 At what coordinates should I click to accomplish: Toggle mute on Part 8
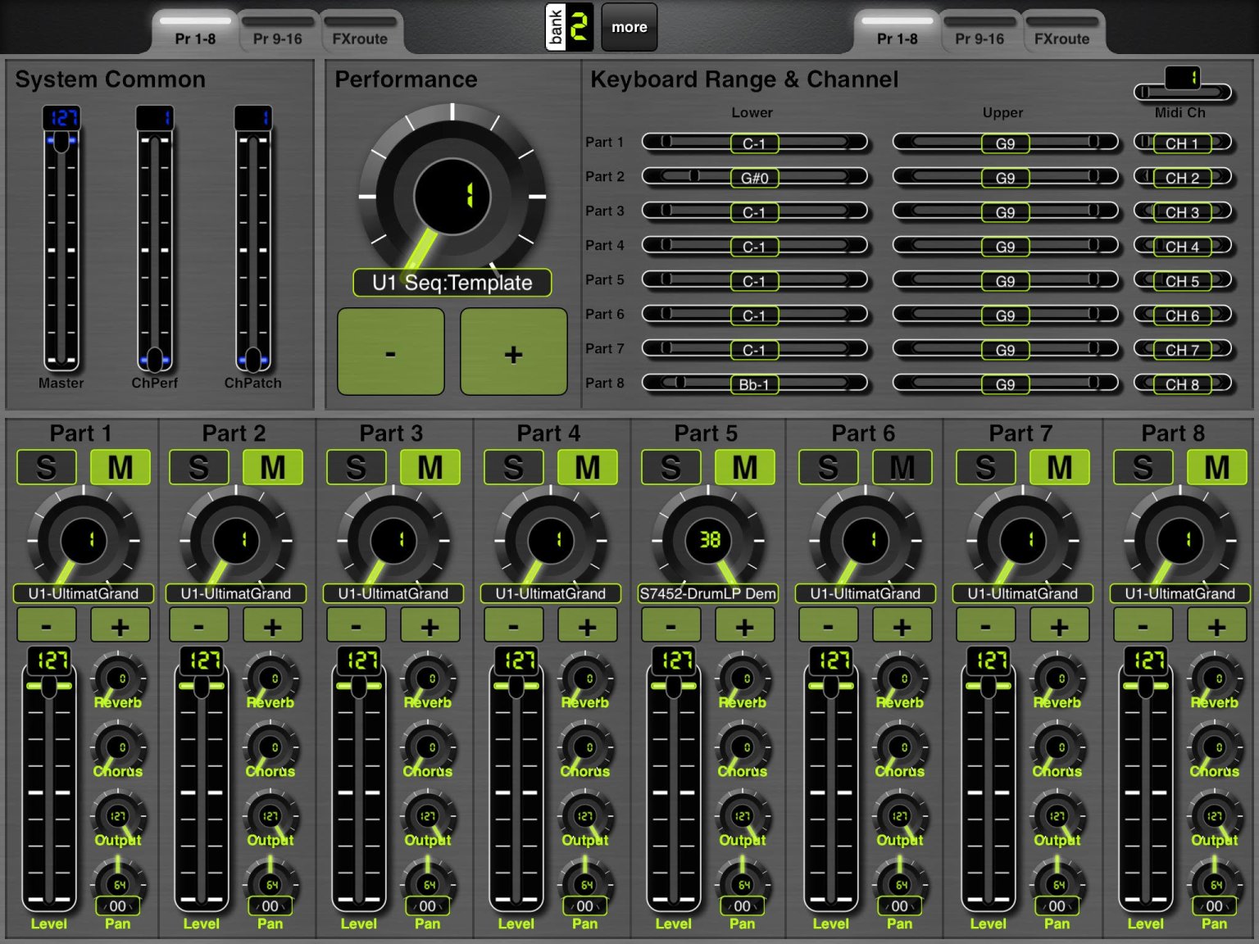[x=1217, y=467]
